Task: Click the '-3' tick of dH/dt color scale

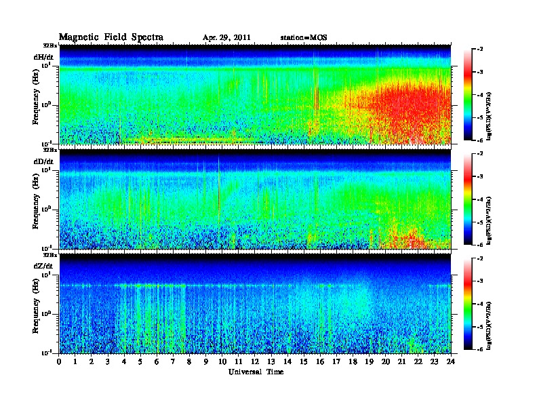Action: tap(480, 72)
